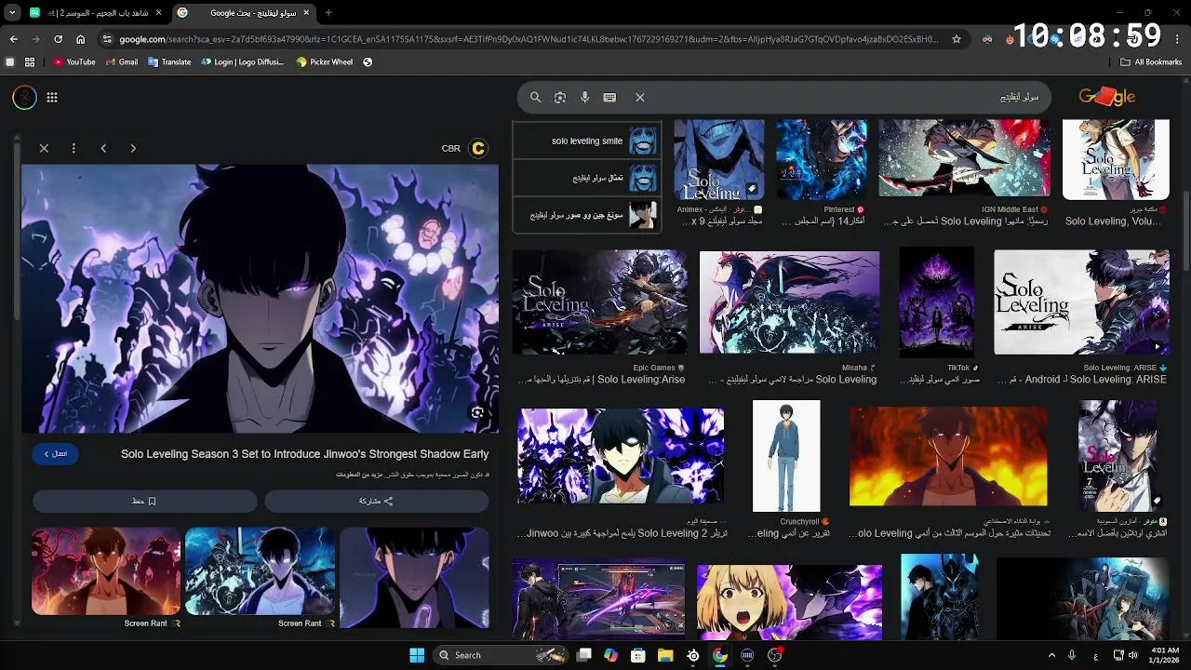Open the bookmarks bar apps grid icon
Viewport: 1191px width, 670px height.
click(30, 62)
